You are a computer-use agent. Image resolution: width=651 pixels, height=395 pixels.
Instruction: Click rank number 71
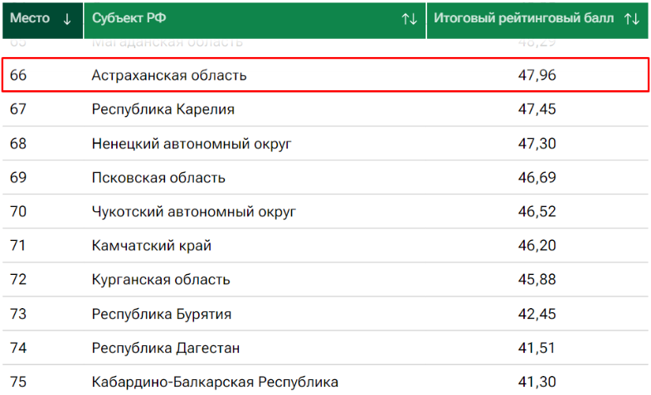click(x=18, y=245)
